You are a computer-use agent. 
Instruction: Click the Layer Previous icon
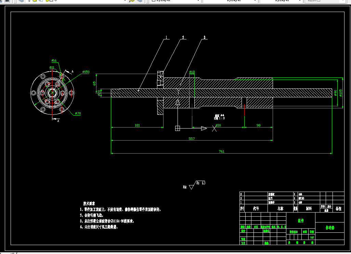(x=140, y=1)
